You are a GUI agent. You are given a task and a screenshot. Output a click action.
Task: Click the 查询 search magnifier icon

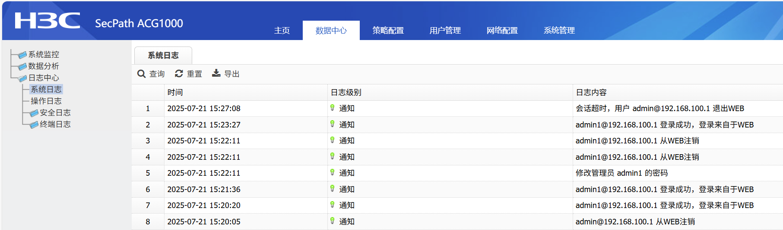coord(141,74)
